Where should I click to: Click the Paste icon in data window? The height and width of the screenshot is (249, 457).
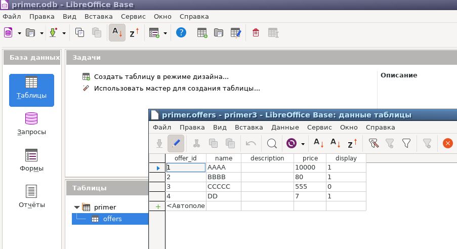tap(230, 143)
